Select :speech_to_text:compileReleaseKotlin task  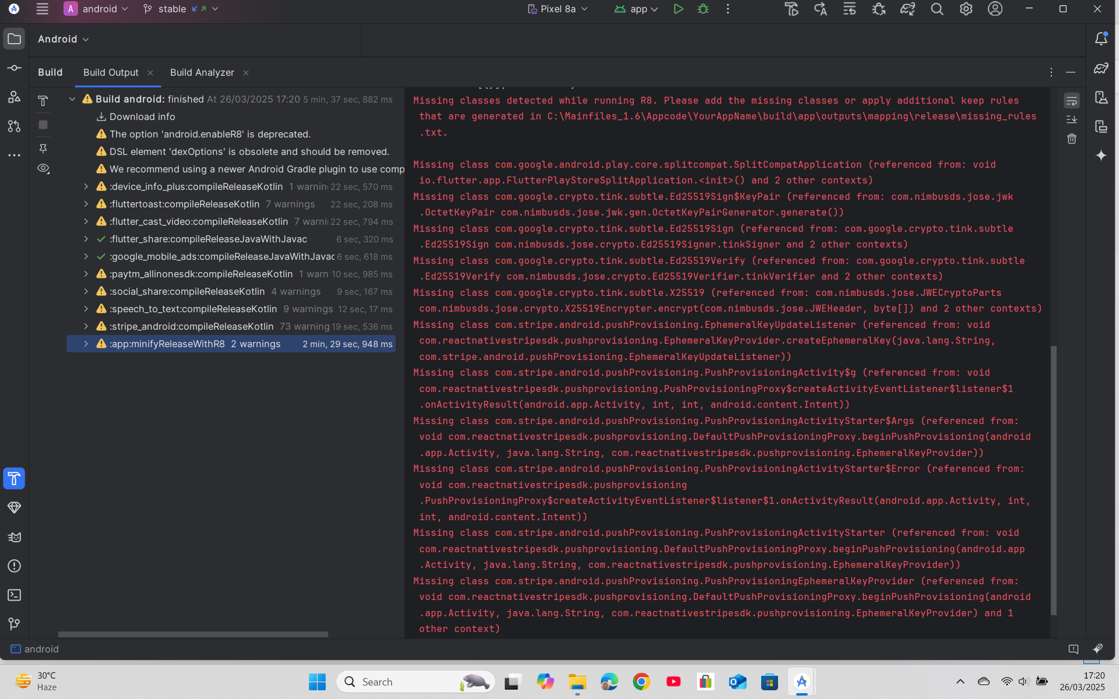click(231, 309)
